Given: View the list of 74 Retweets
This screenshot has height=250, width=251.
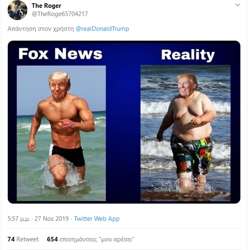Looking at the screenshot, I should [23, 239].
